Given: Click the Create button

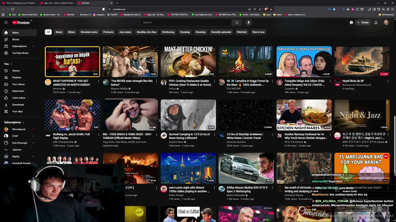Looking at the screenshot, I should 363,23.
